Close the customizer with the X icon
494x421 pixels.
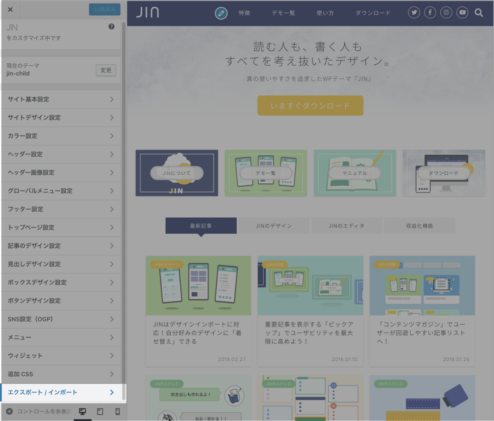[x=10, y=10]
